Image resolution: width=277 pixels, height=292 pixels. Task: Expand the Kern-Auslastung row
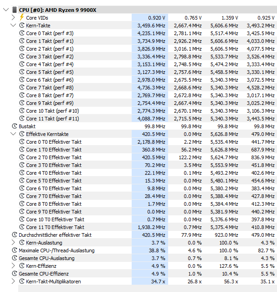pos(13,242)
